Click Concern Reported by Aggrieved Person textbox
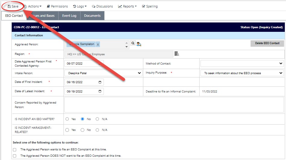The height and width of the screenshot is (160, 286). [x=174, y=105]
